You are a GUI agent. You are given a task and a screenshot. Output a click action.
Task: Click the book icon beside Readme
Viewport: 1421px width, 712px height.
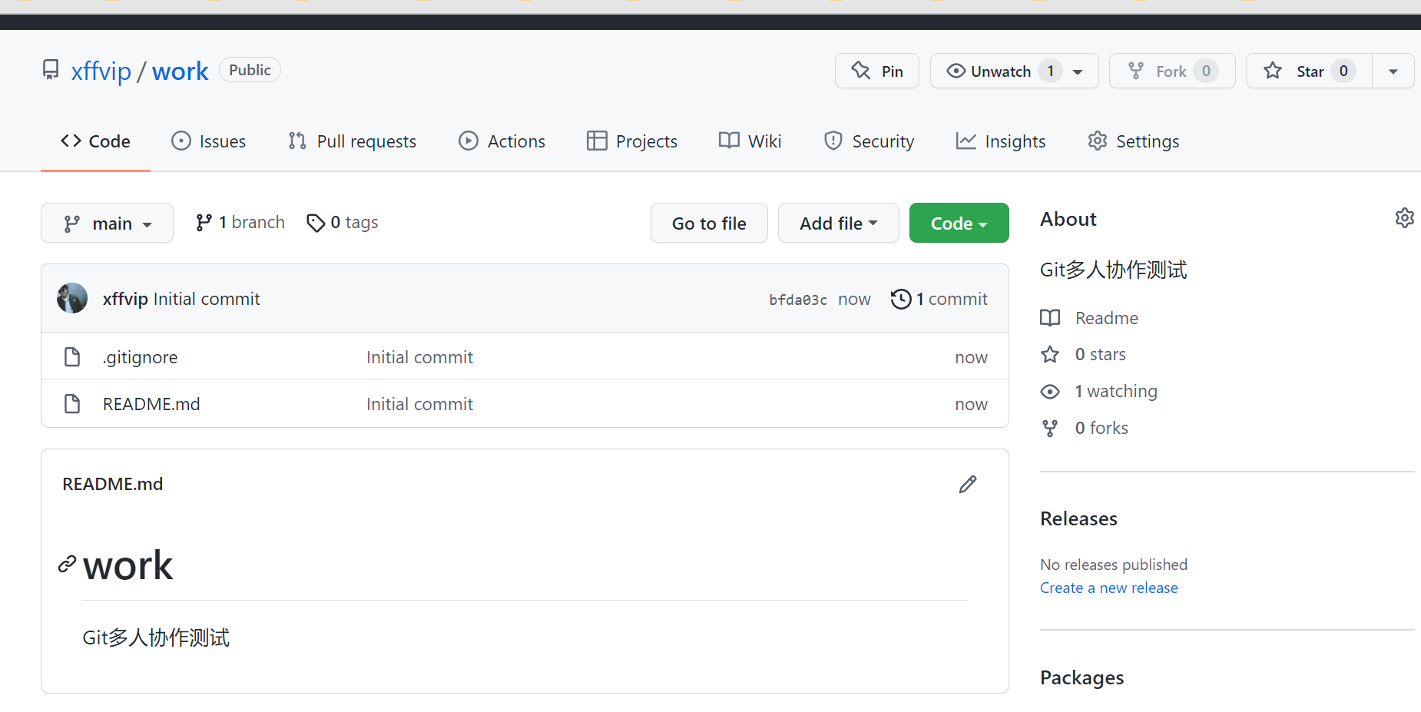click(1050, 318)
